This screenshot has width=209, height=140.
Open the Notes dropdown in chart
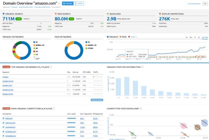(133, 37)
